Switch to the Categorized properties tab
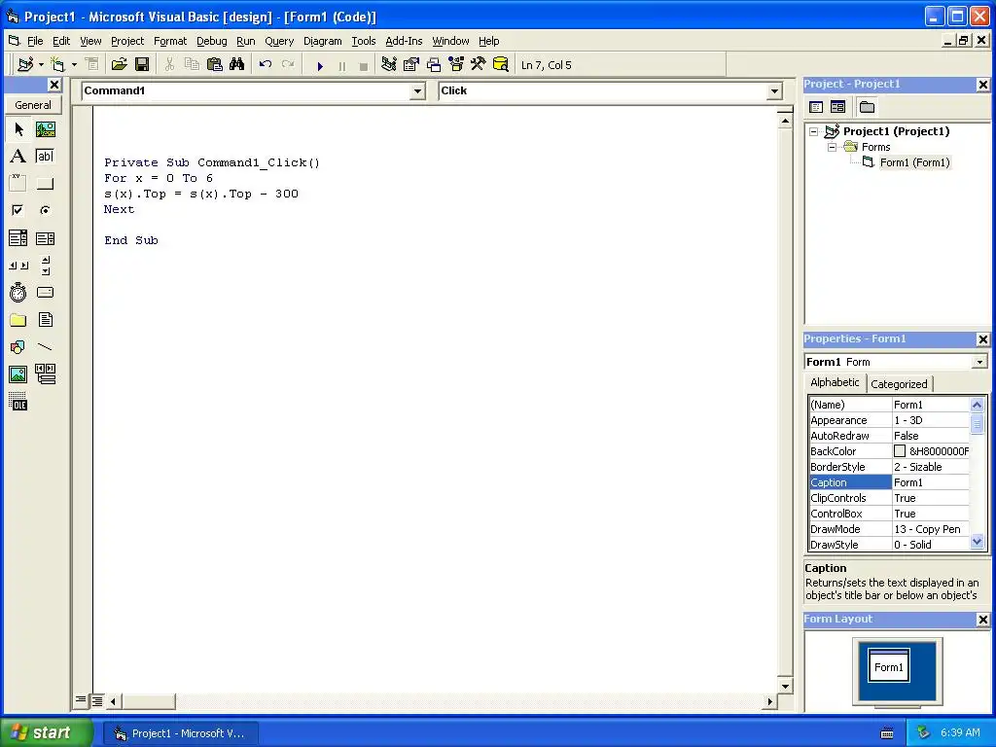The image size is (996, 747). [898, 383]
